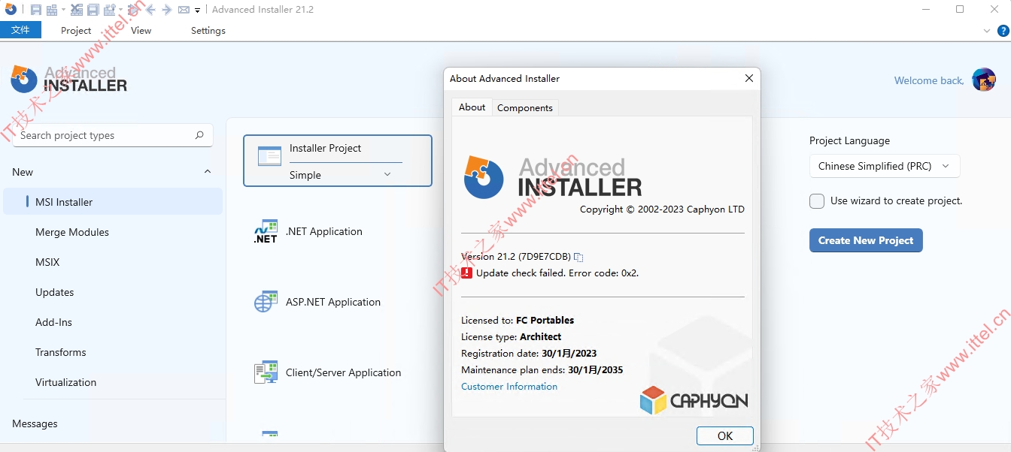Enable Use wizard to create project checkbox
This screenshot has height=452, width=1011.
[817, 200]
